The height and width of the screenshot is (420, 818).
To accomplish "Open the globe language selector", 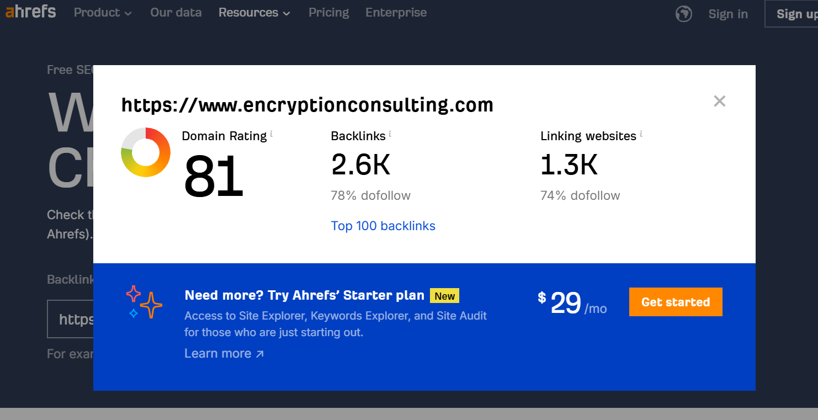I will tap(684, 14).
